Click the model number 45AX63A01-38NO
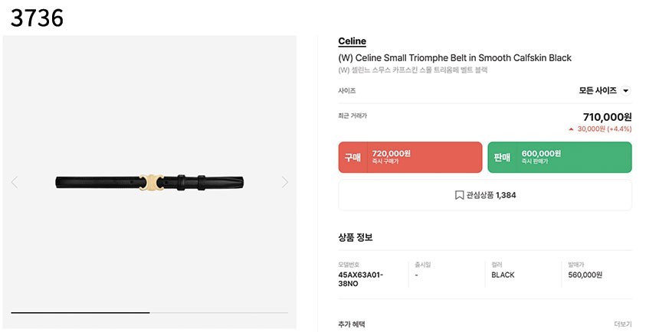The height and width of the screenshot is (332, 659). click(360, 279)
